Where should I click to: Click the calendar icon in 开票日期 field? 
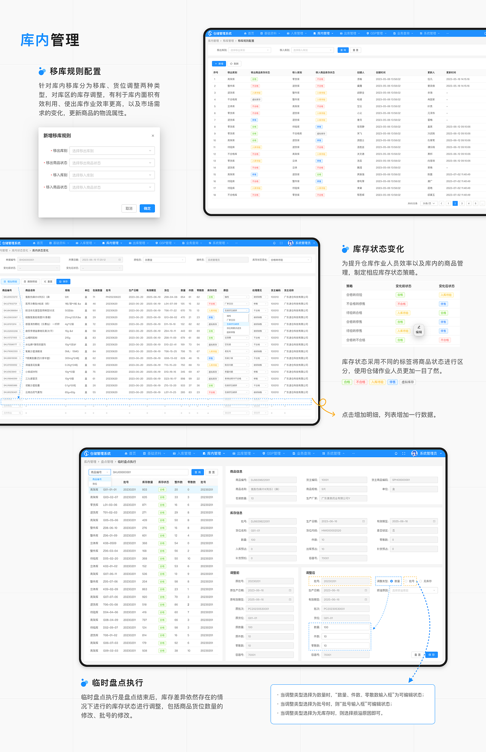[x=119, y=260]
